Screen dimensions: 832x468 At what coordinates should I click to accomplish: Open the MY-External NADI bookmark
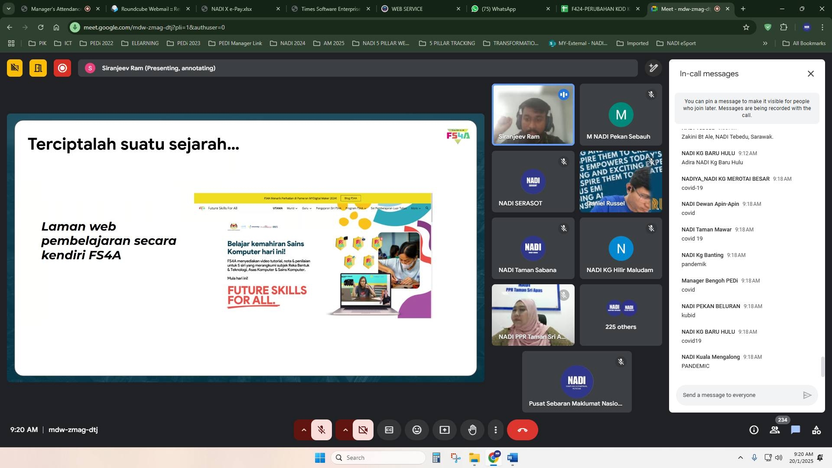578,43
